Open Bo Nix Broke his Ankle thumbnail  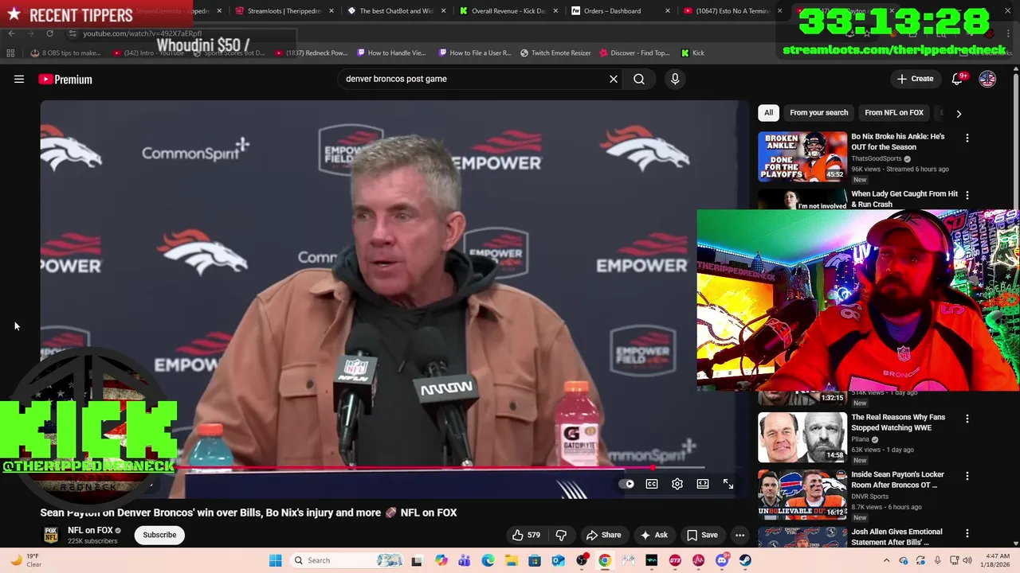802,157
